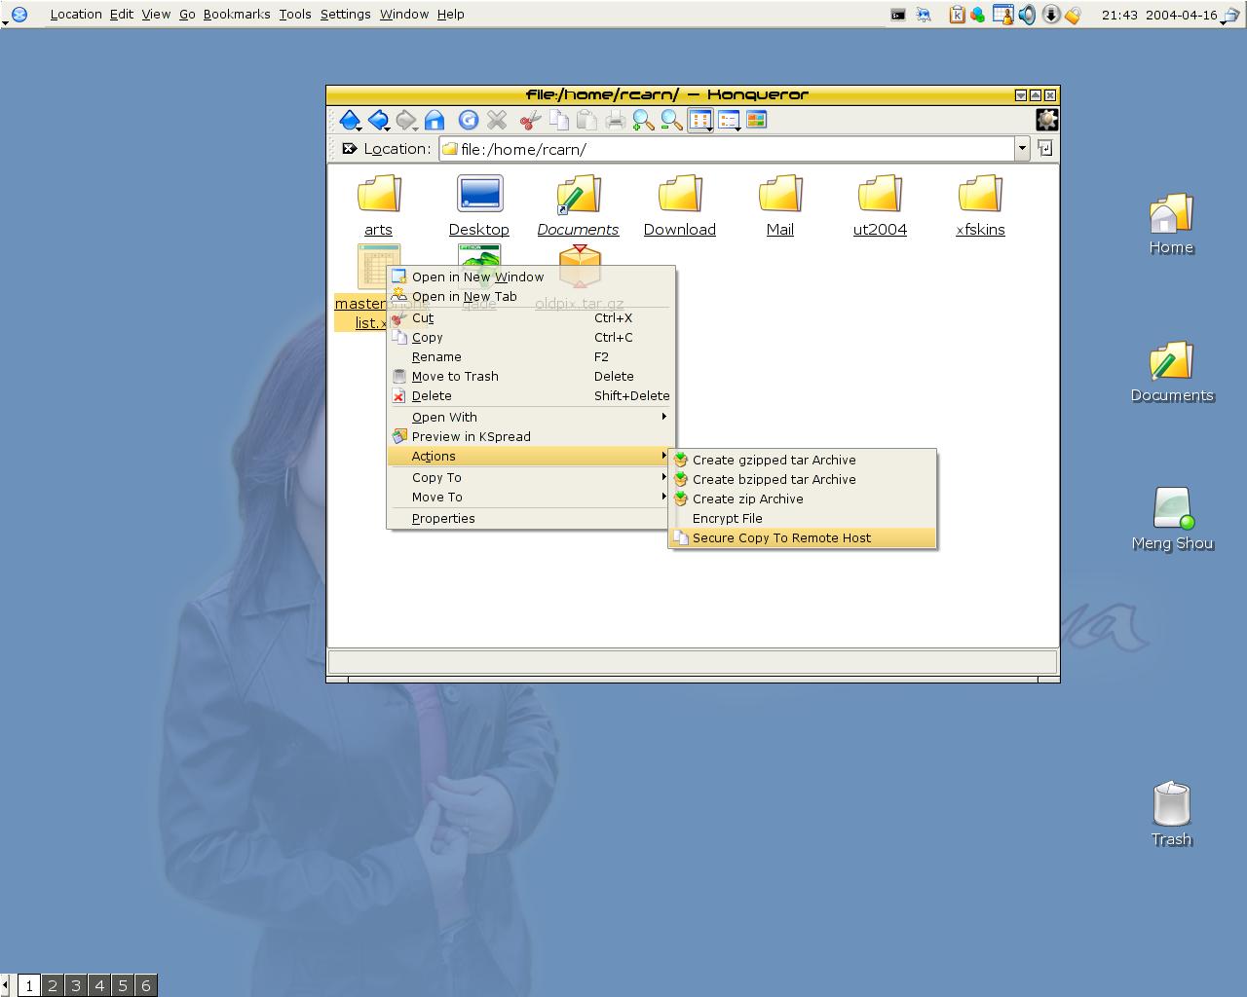Choose Open in New Window
This screenshot has width=1247, height=997.
[530, 277]
